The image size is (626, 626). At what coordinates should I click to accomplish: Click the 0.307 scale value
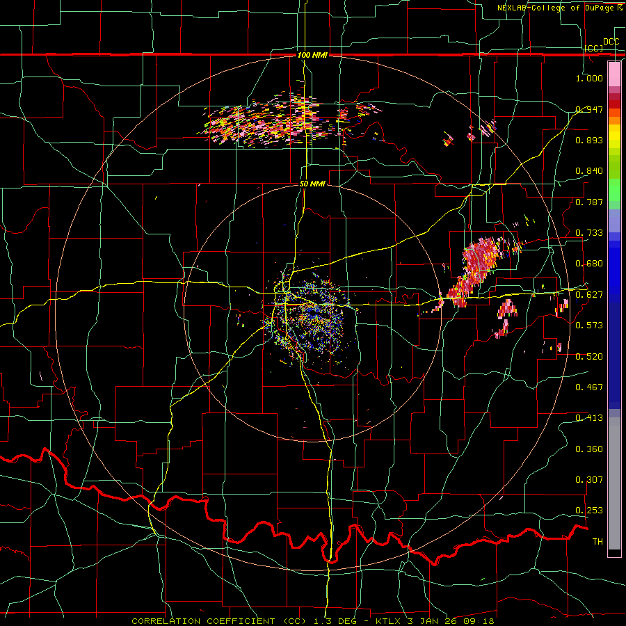[589, 480]
